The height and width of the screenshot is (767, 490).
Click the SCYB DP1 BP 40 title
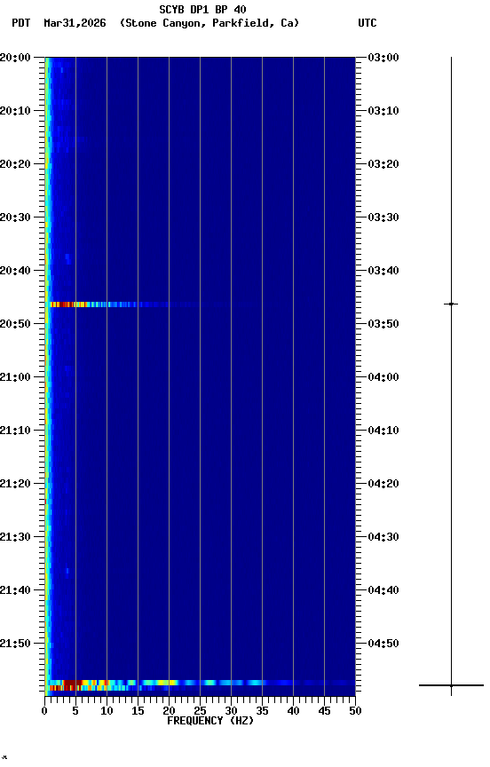point(202,9)
